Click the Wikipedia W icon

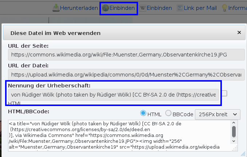(x=143, y=8)
